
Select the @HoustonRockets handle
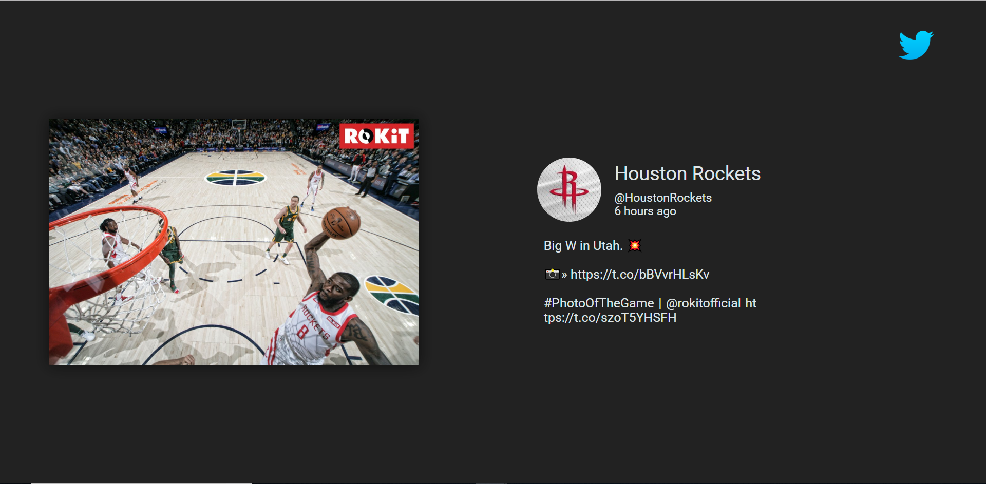tap(662, 198)
